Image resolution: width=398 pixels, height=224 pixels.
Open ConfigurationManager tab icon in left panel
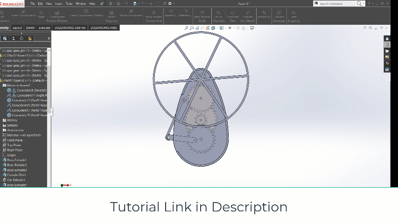(13, 39)
